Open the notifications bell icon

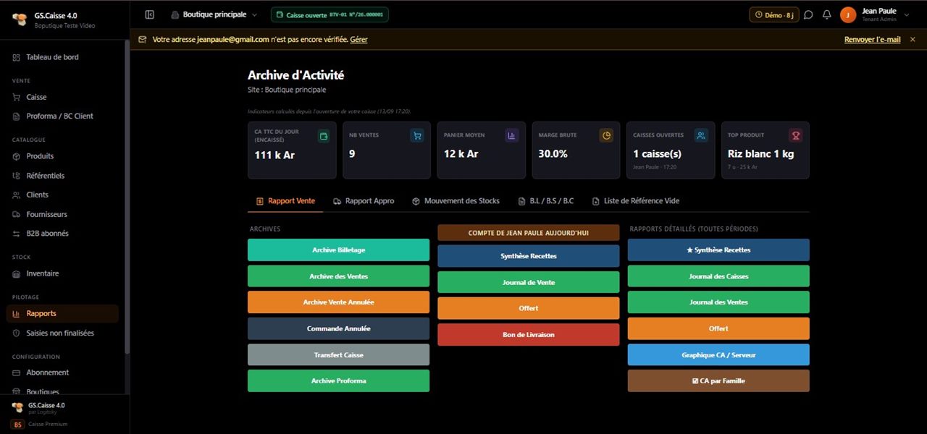pos(826,14)
